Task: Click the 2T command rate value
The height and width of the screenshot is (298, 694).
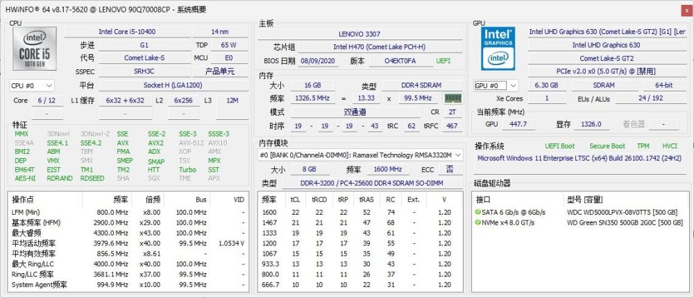Action: coord(452,112)
